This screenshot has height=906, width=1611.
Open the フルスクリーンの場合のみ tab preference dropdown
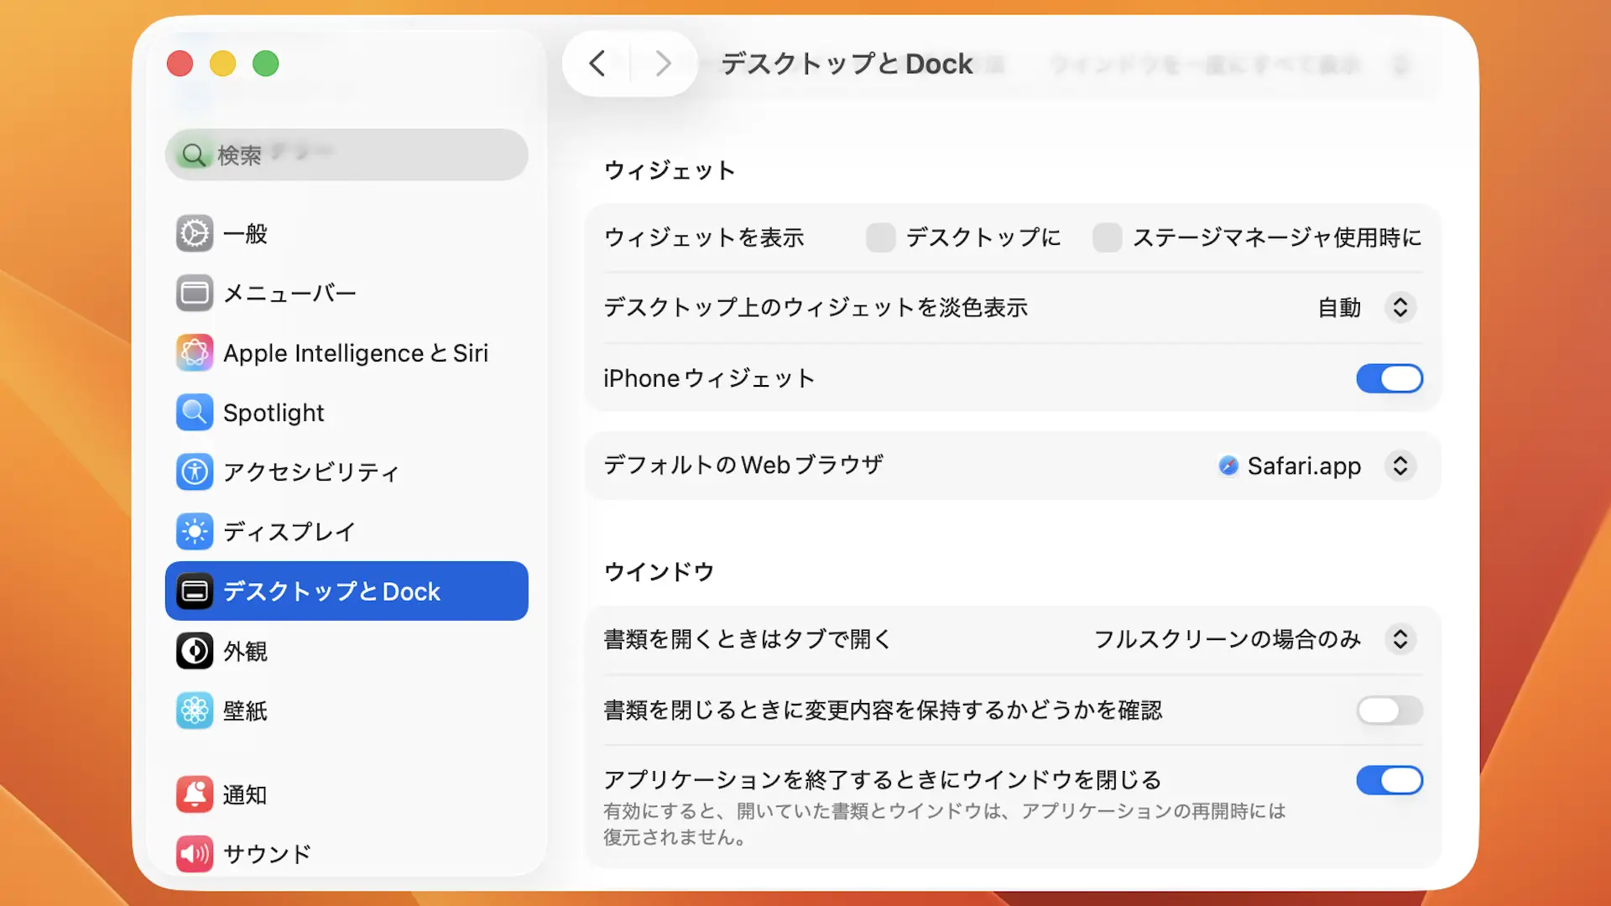coord(1400,639)
